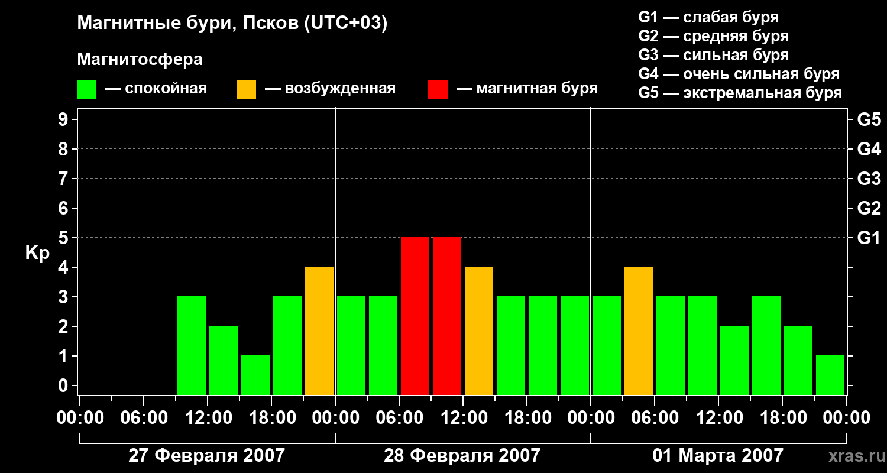Select the chart title 'Магнитные бури, Псков (UTC+03)'
Image resolution: width=887 pixels, height=473 pixels.
(x=232, y=24)
